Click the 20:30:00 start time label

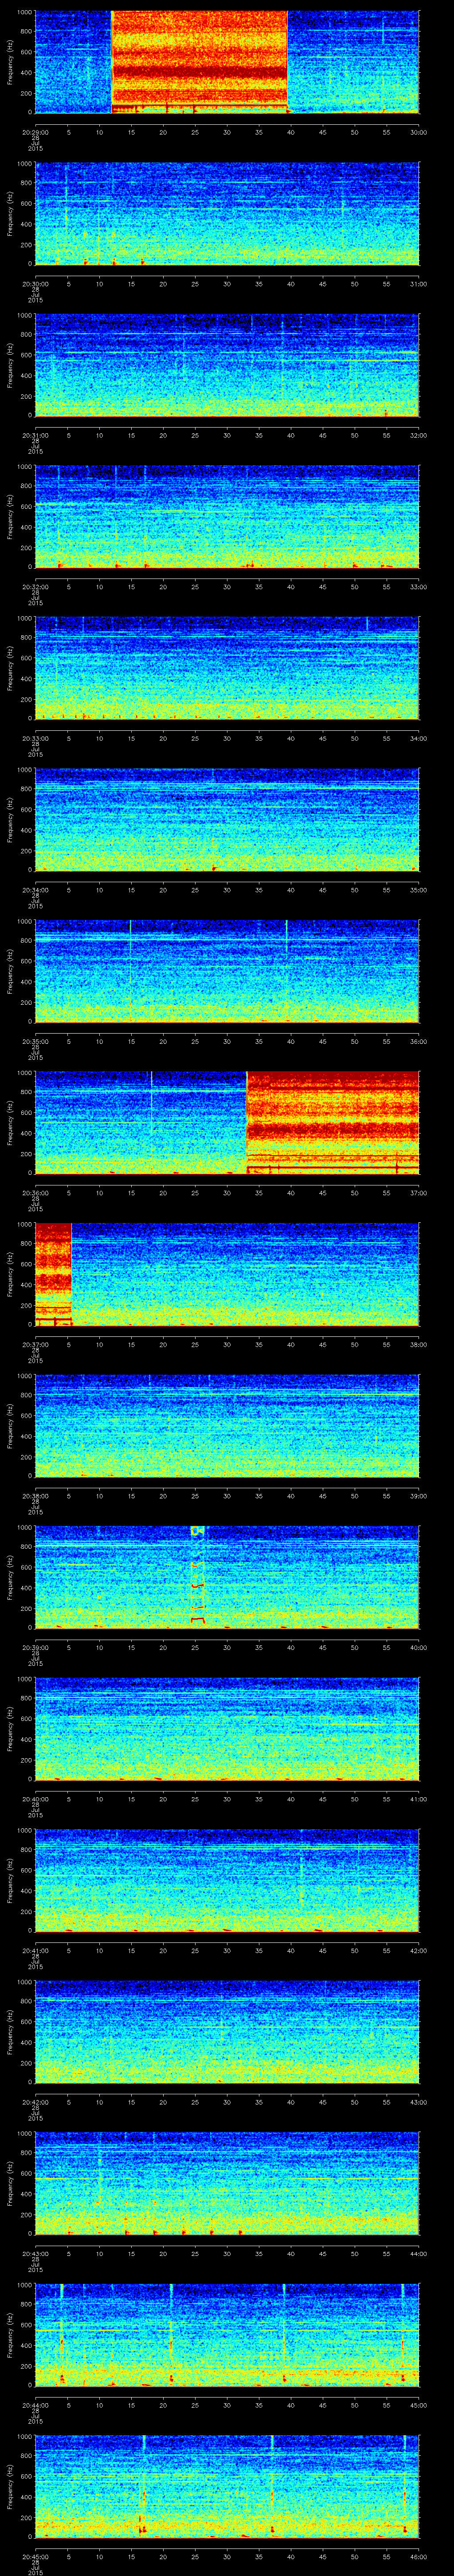pyautogui.click(x=35, y=284)
